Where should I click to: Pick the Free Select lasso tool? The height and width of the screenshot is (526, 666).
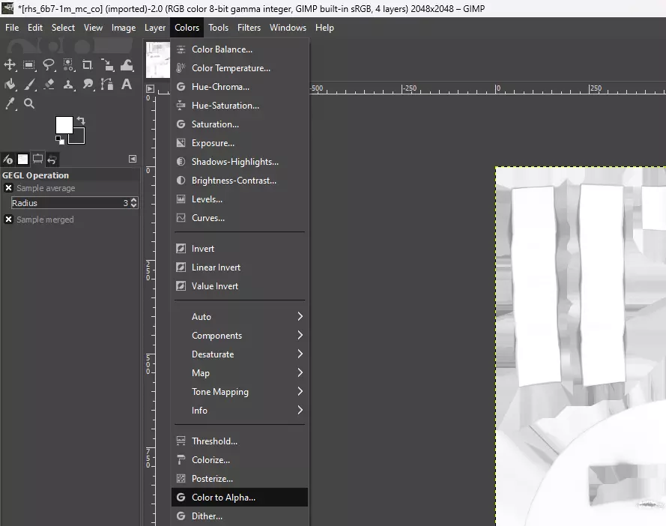click(x=49, y=65)
